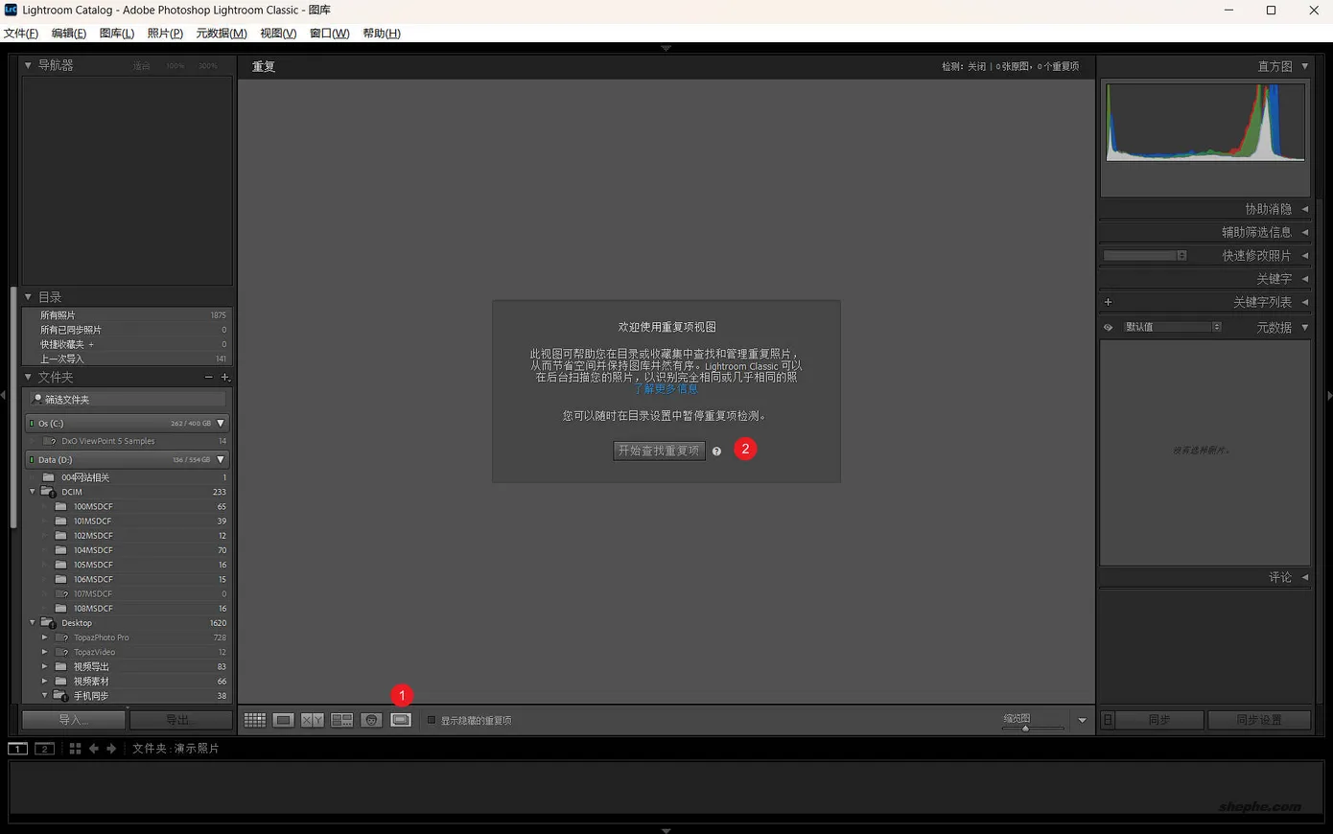The width and height of the screenshot is (1333, 834).
Task: Click the 导入... button
Action: (74, 720)
